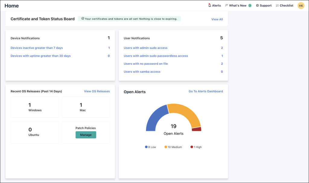Open Support via the globe icon
309x183 pixels.
(257, 5)
